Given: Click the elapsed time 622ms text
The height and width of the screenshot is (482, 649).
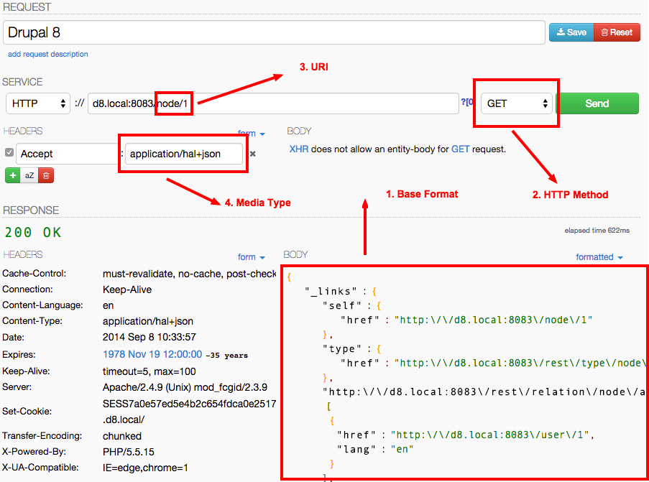Looking at the screenshot, I should pos(597,231).
